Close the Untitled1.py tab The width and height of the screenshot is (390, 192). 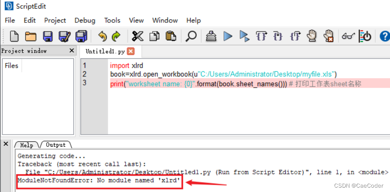coord(131,51)
